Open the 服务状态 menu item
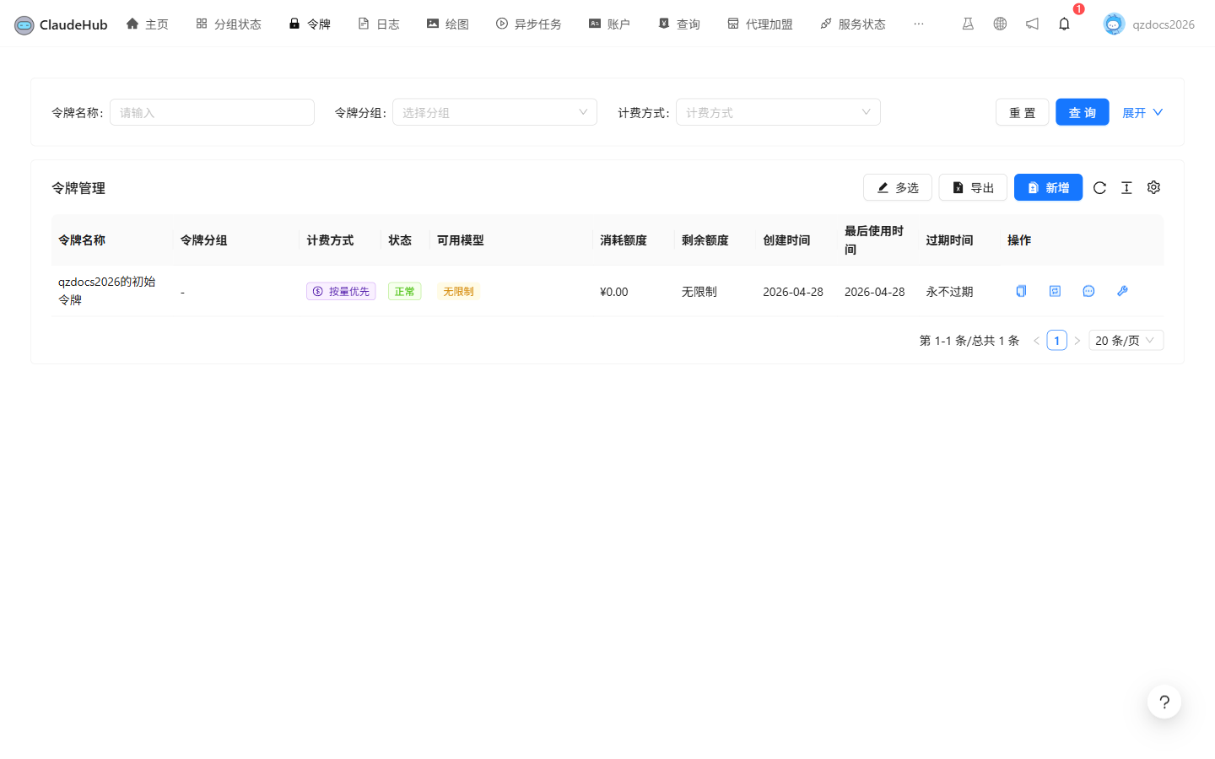 click(853, 24)
